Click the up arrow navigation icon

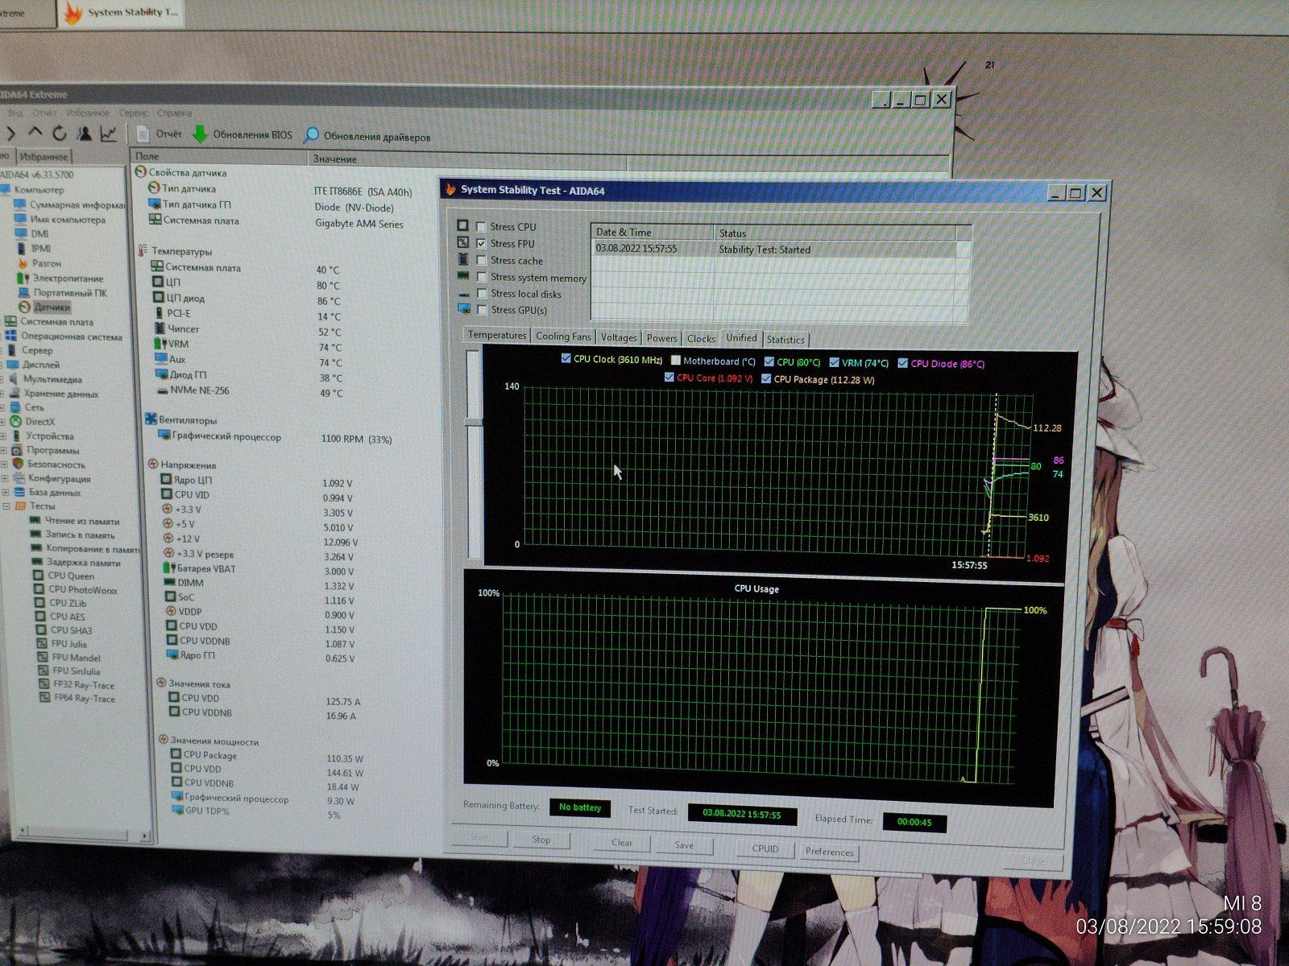[35, 132]
